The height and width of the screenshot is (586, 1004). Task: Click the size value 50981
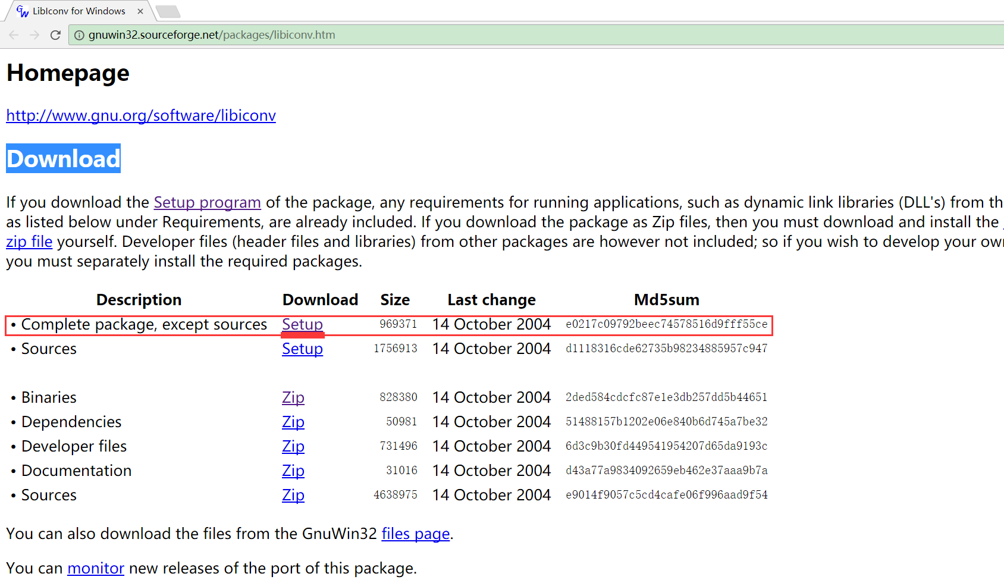[401, 422]
